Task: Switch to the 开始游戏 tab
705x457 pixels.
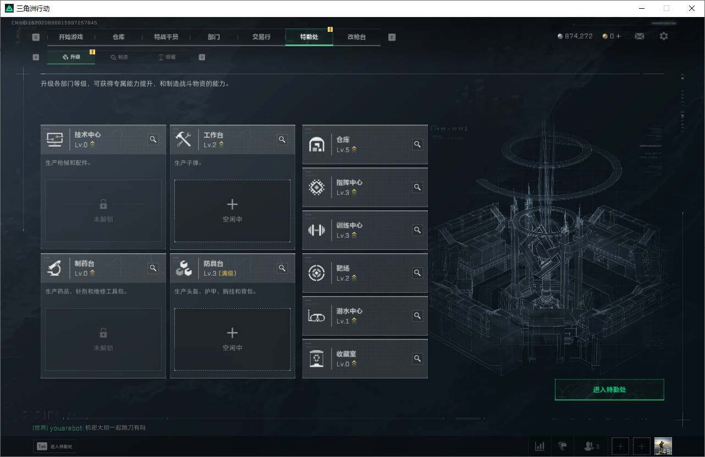Action: coord(71,37)
